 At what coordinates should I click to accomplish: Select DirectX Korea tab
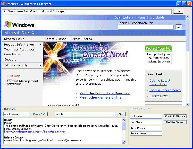[82, 39]
